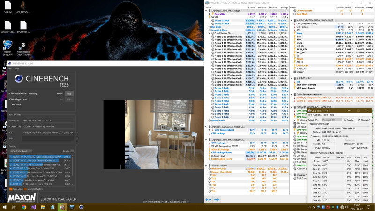Screen dimensions: 375x211
Task: Open the Windows notification center
Action: pyautogui.click(x=368, y=207)
